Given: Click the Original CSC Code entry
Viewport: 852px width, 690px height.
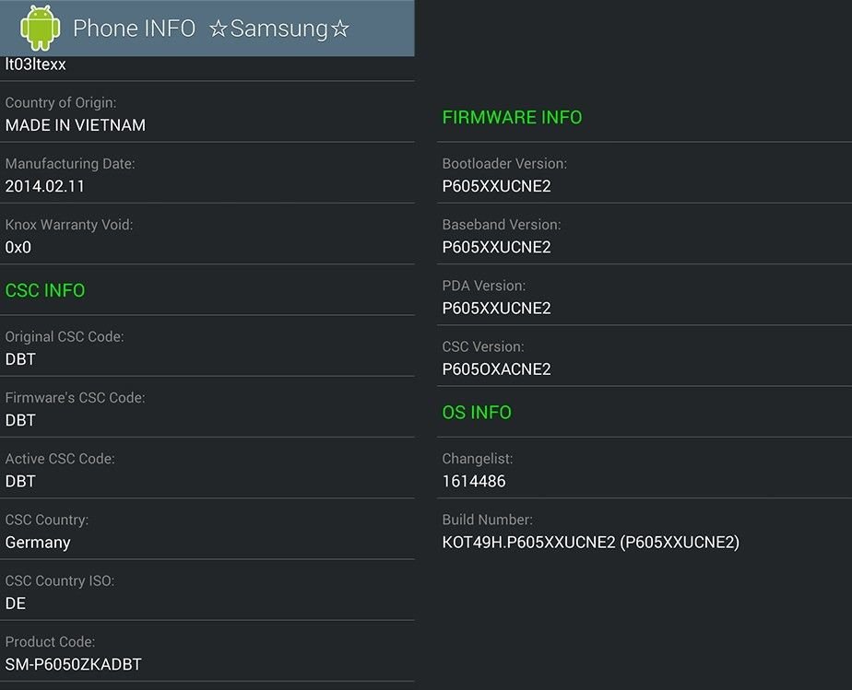Looking at the screenshot, I should click(x=207, y=346).
